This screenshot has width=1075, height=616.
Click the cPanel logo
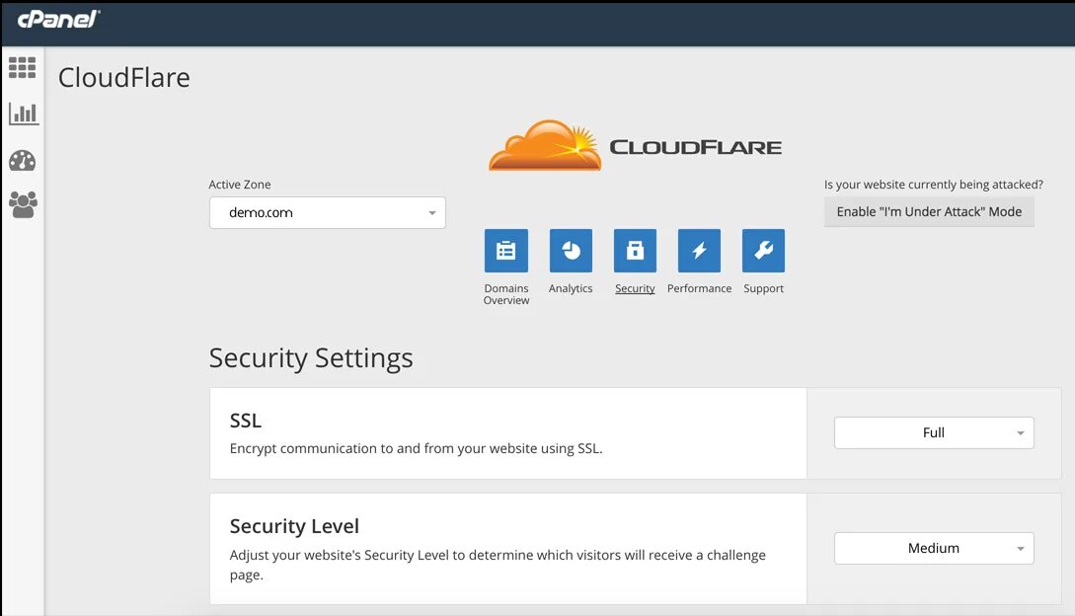tap(59, 19)
